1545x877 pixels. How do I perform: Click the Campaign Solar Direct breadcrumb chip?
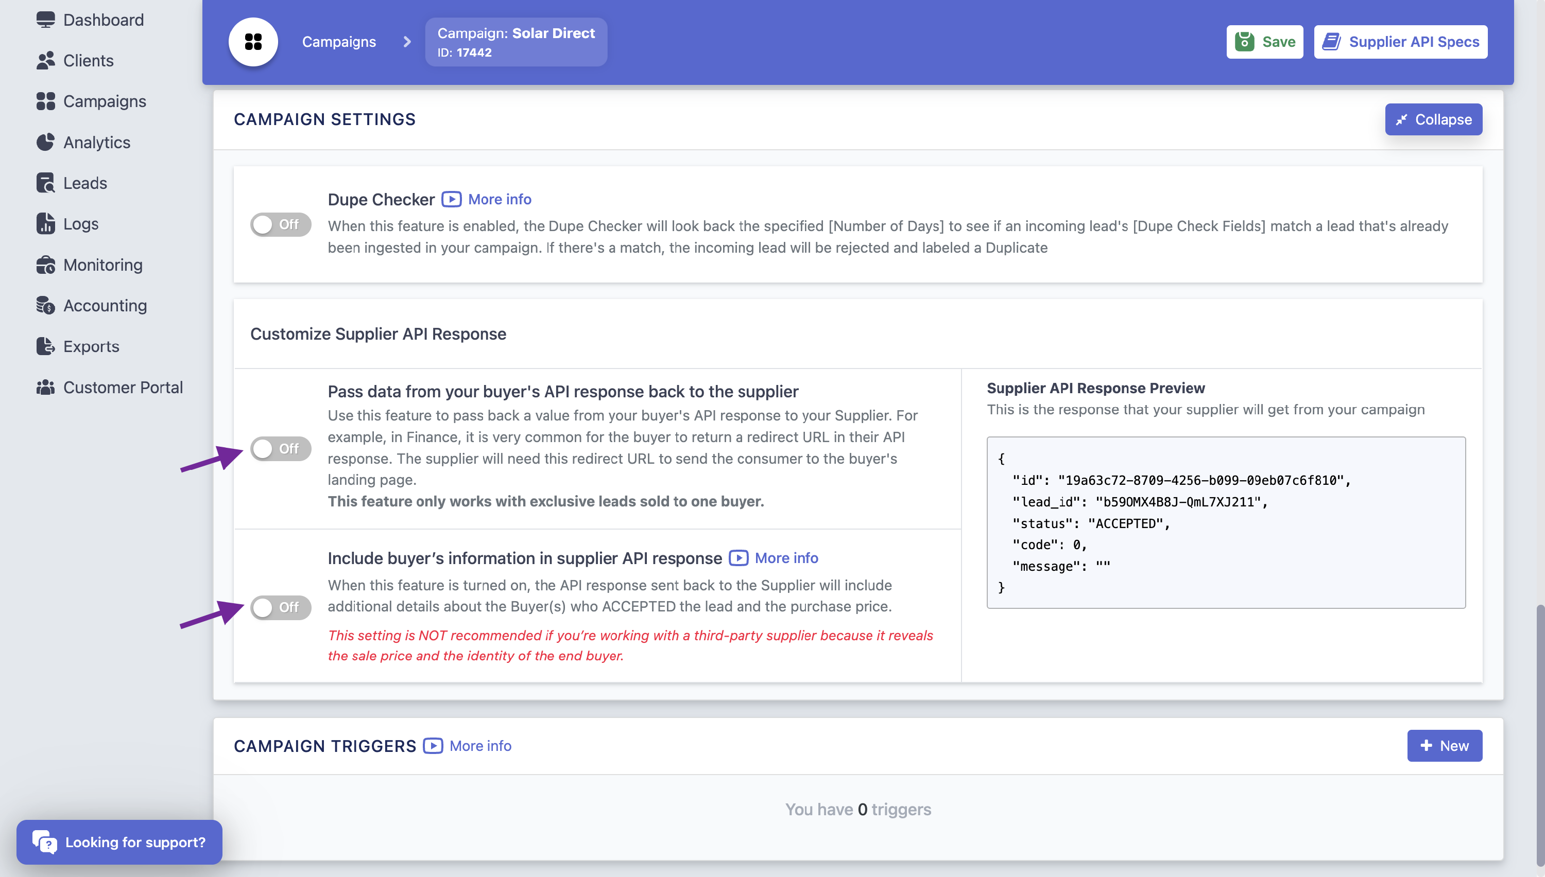pyautogui.click(x=516, y=42)
